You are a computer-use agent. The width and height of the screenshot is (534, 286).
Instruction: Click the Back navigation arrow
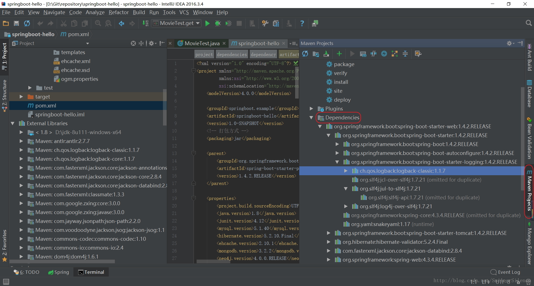point(122,23)
